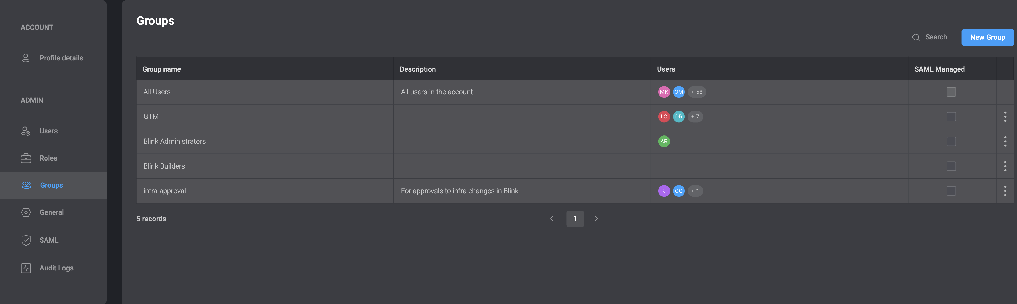Screen dimensions: 1017x304
Task: Open the All Users group row
Action: click(575, 92)
